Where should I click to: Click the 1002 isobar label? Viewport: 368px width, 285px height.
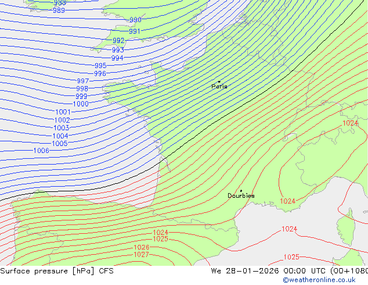62,120
